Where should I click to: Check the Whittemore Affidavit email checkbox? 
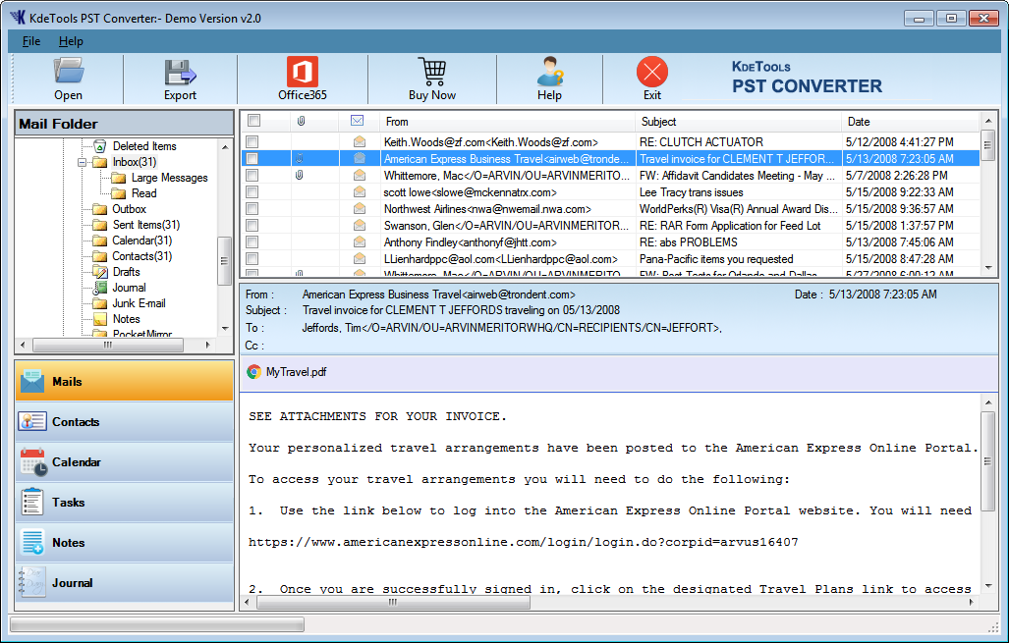[252, 176]
